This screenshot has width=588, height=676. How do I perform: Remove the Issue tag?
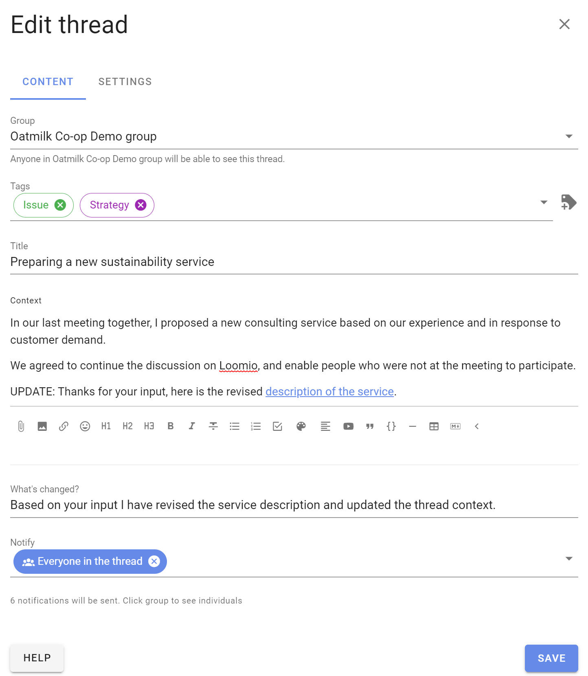pyautogui.click(x=59, y=205)
